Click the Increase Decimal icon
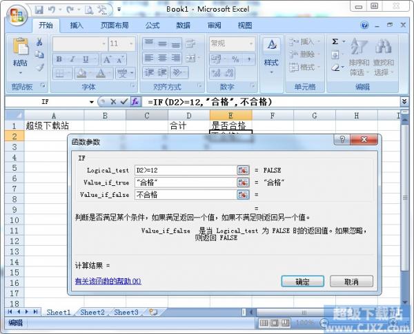 click(215, 73)
